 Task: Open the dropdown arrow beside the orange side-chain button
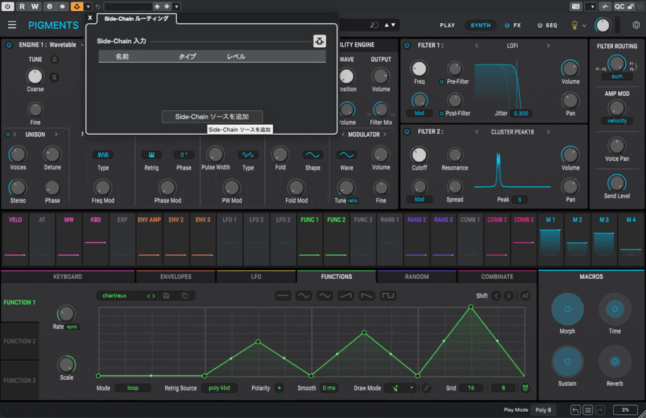pyautogui.click(x=88, y=6)
